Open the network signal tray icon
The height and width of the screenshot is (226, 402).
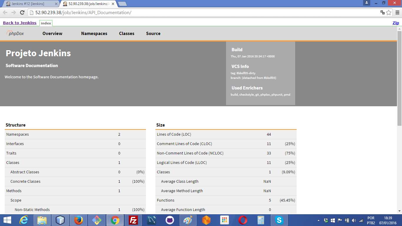(x=361, y=220)
